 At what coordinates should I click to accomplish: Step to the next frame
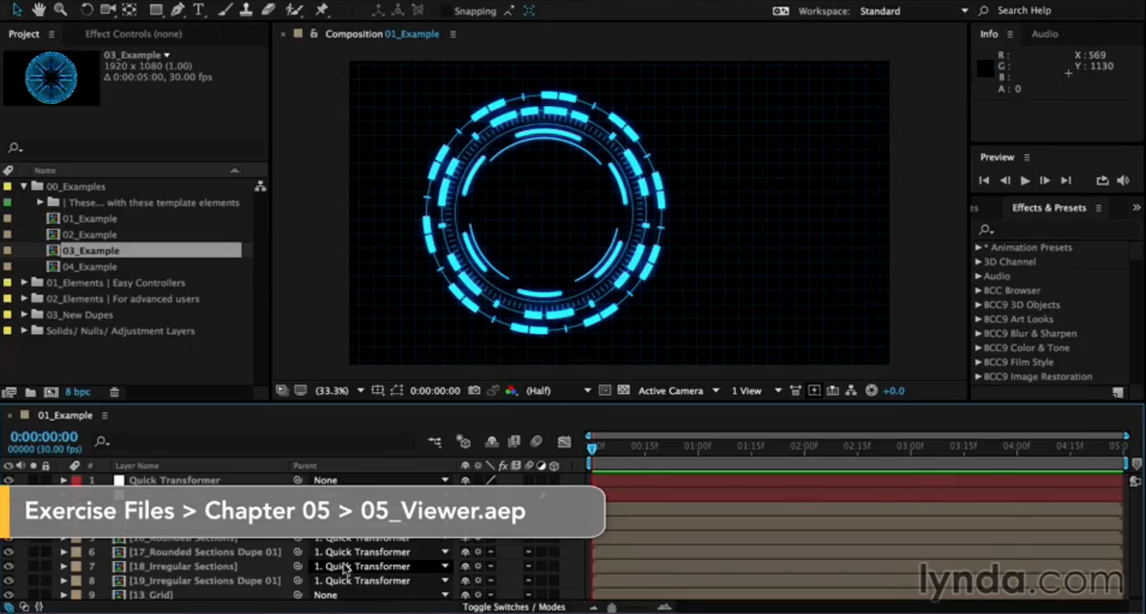(1045, 180)
